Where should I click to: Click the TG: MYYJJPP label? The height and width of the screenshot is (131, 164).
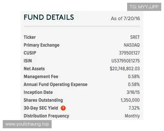coord(144,7)
